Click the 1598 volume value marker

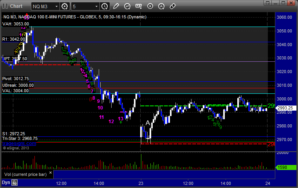pyautogui.click(x=286, y=167)
